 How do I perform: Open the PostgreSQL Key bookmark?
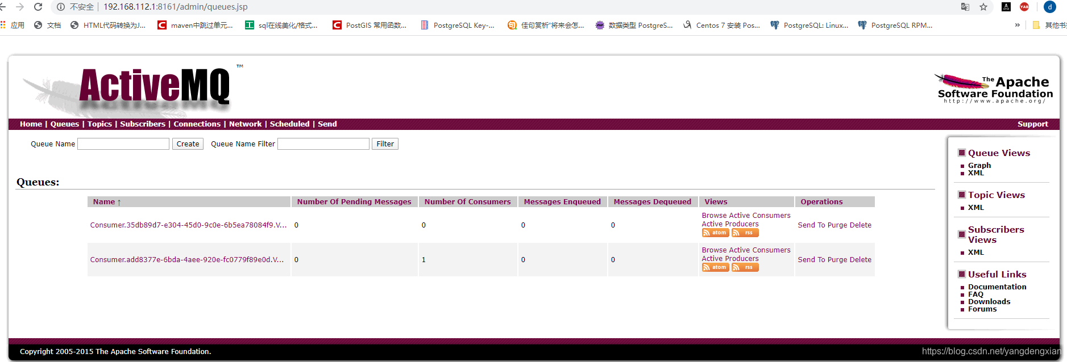pos(458,25)
